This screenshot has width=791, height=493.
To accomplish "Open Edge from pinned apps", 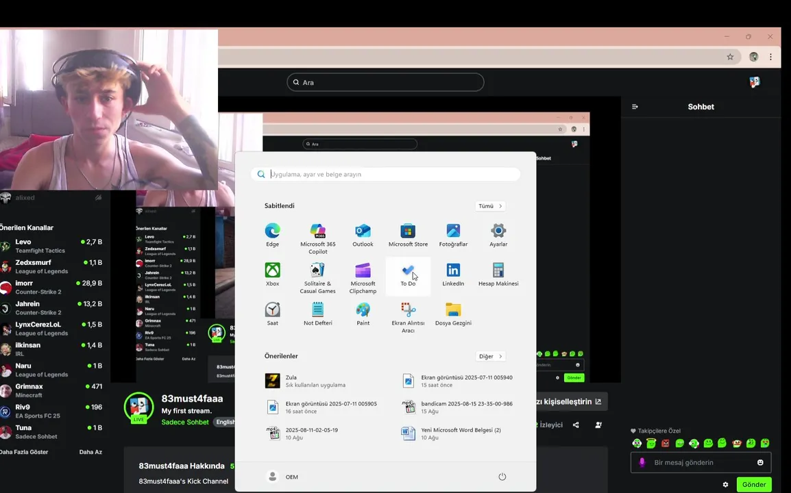I will pos(272,236).
